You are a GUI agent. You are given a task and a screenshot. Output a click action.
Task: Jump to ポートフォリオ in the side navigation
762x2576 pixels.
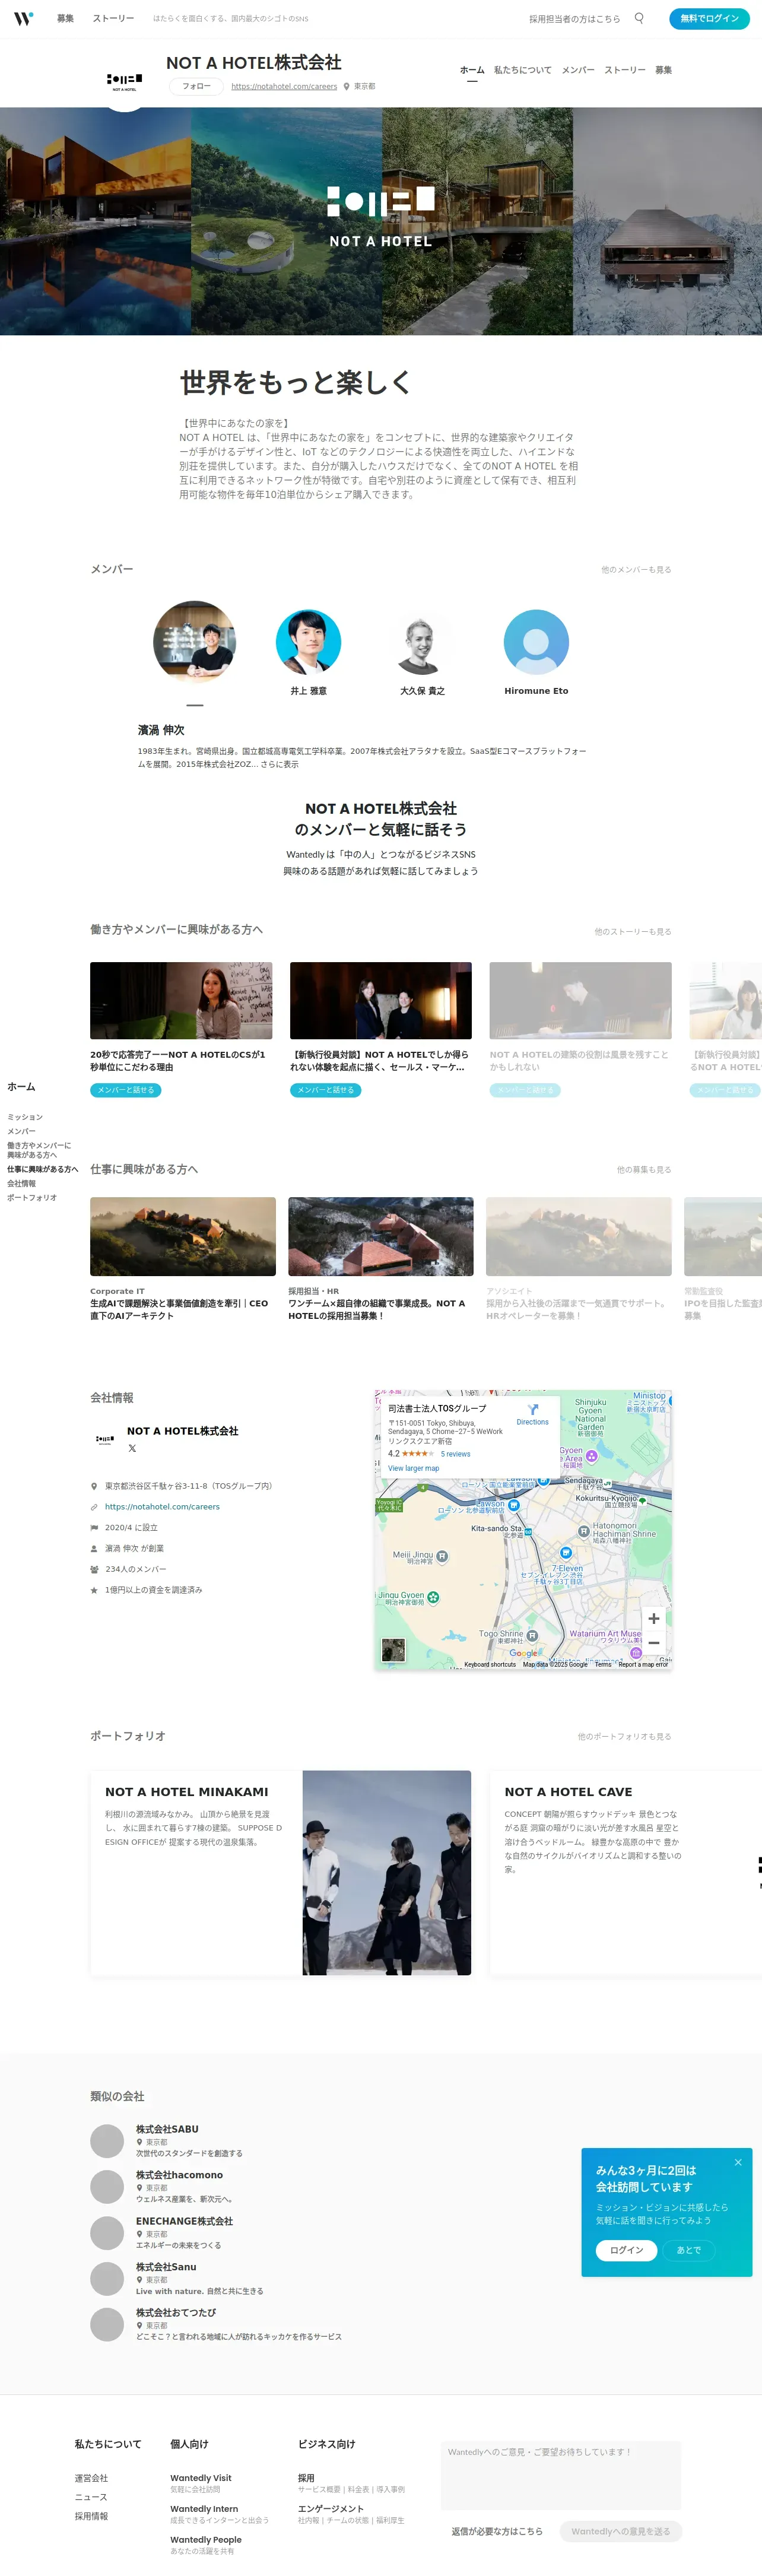pos(32,1197)
